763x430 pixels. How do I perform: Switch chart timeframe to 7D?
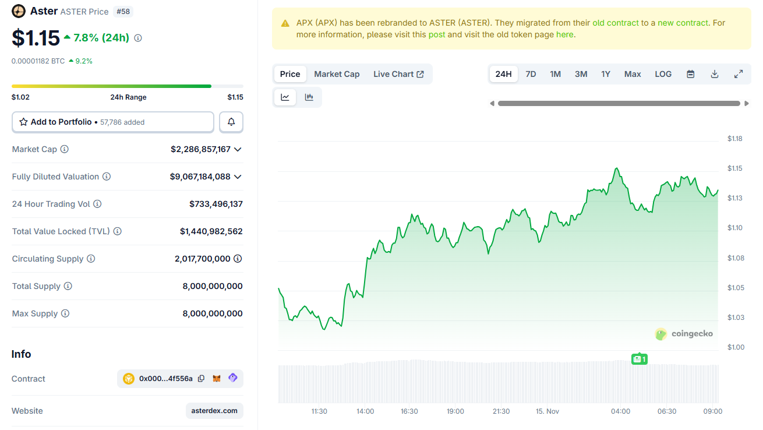point(531,74)
